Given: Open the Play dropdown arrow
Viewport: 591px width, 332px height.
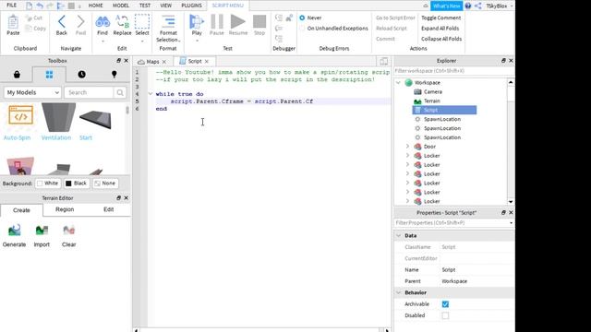Looking at the screenshot, I should tap(197, 41).
